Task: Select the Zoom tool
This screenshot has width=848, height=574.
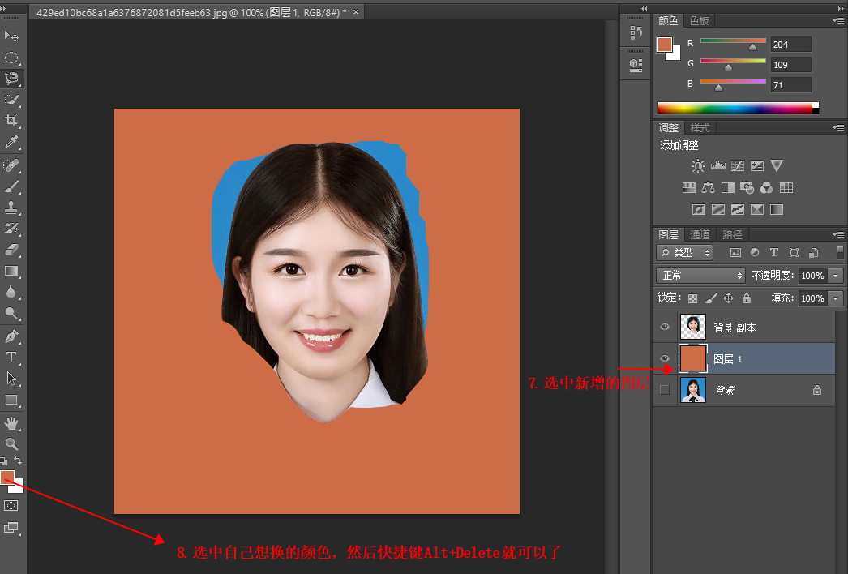Action: pos(11,443)
